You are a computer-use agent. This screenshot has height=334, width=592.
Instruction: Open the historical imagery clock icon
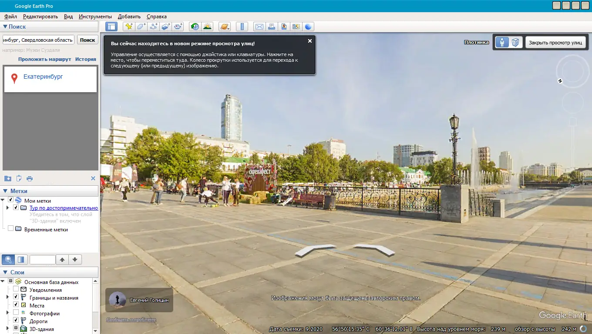tap(195, 27)
